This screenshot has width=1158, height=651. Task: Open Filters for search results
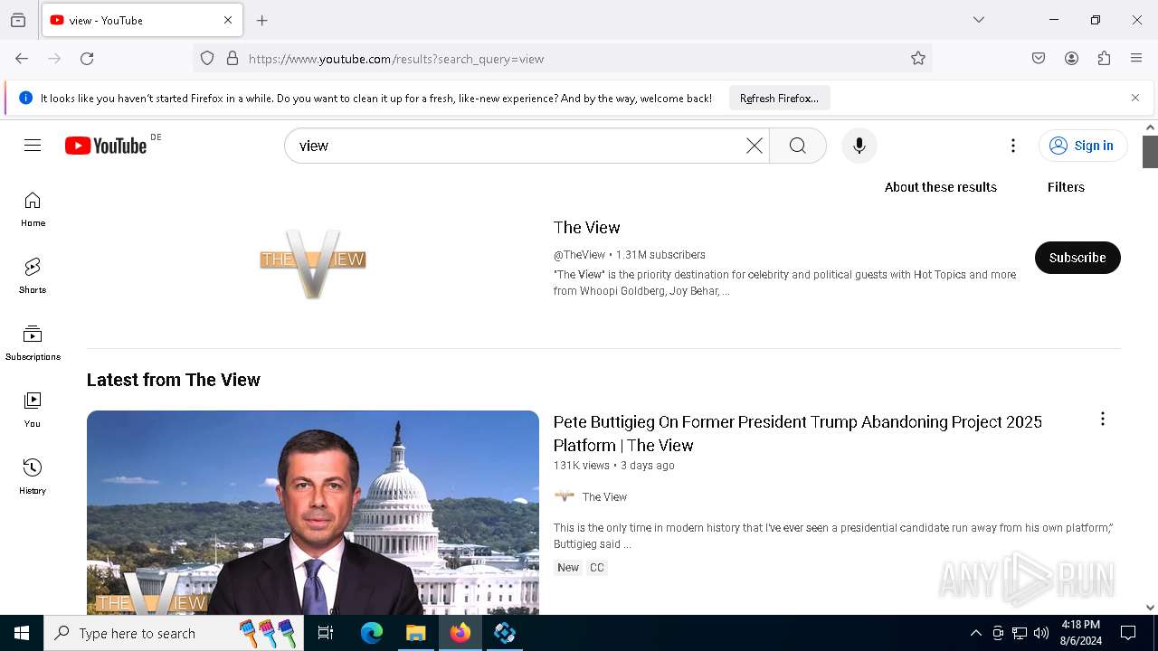(1066, 187)
